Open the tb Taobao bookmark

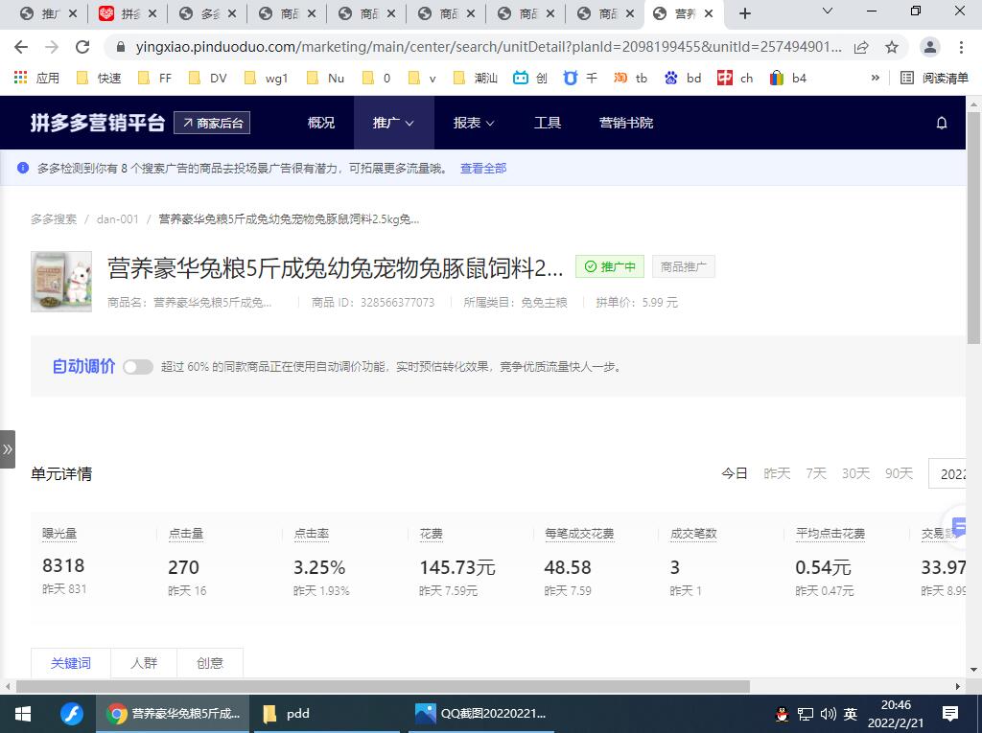point(631,78)
